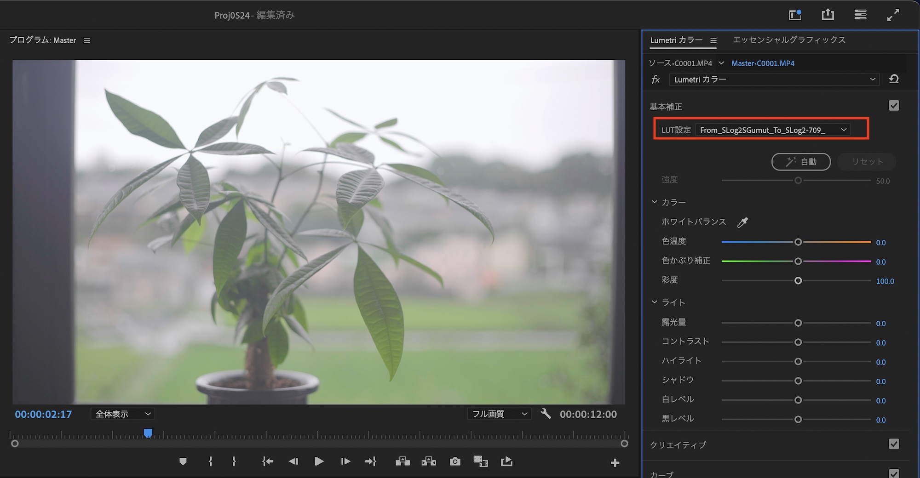Image resolution: width=920 pixels, height=478 pixels.
Task: Click the 彩度 saturation slider handle
Action: click(x=798, y=281)
